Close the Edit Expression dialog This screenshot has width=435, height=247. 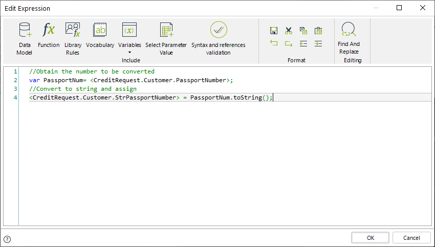423,8
